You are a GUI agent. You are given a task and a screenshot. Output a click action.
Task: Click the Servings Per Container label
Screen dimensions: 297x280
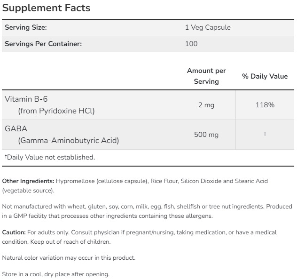pos(43,44)
